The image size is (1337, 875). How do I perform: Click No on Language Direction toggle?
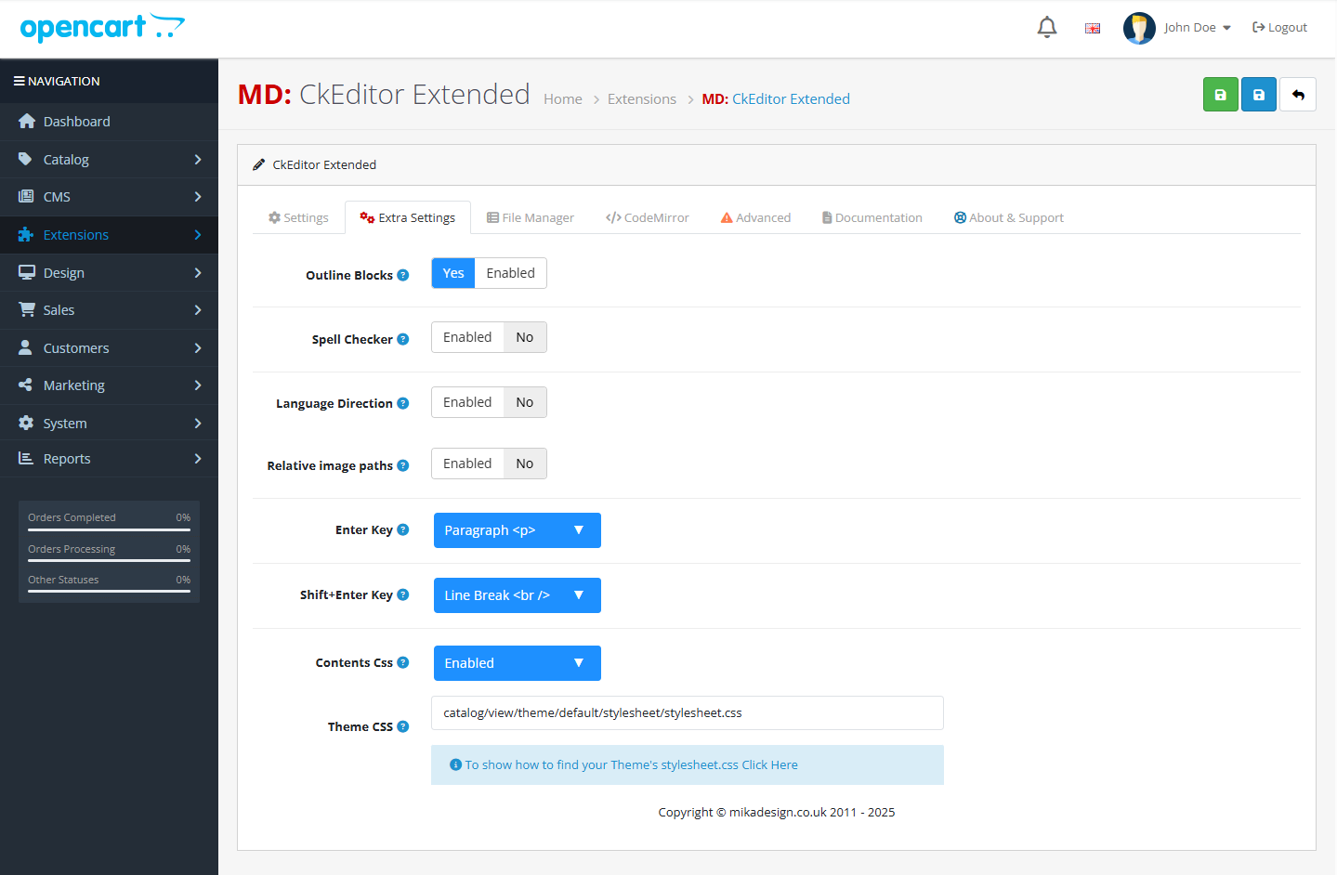click(525, 402)
